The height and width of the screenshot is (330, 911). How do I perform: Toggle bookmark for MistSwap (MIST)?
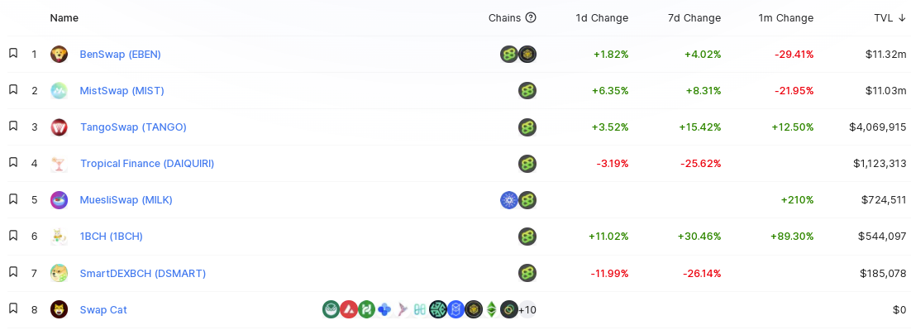(13, 90)
